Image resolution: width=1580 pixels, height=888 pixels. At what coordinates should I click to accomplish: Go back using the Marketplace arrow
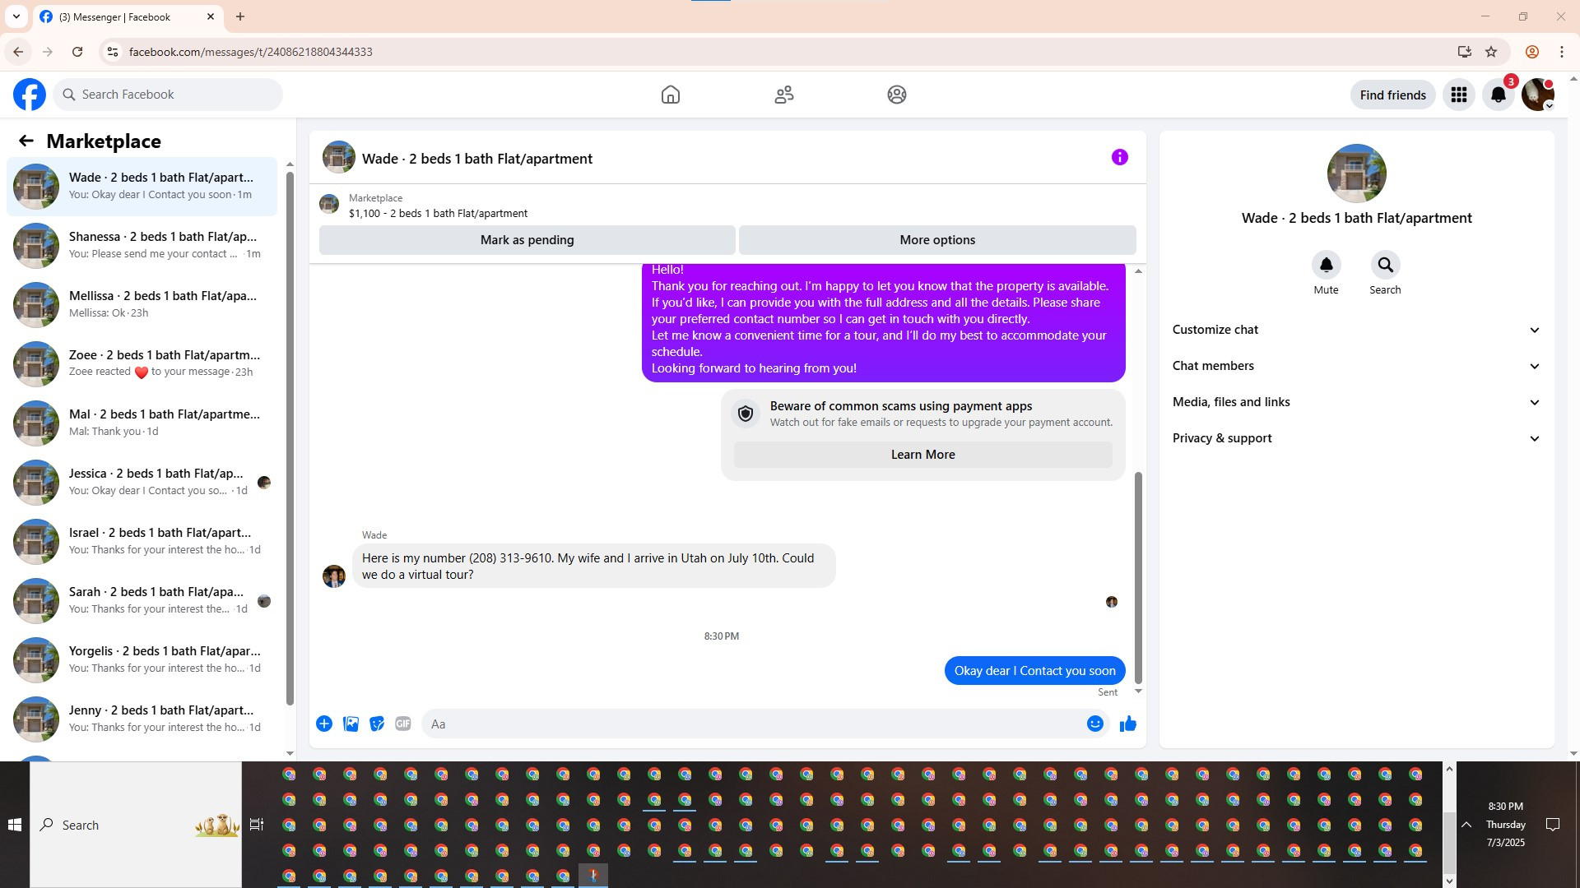pyautogui.click(x=26, y=141)
